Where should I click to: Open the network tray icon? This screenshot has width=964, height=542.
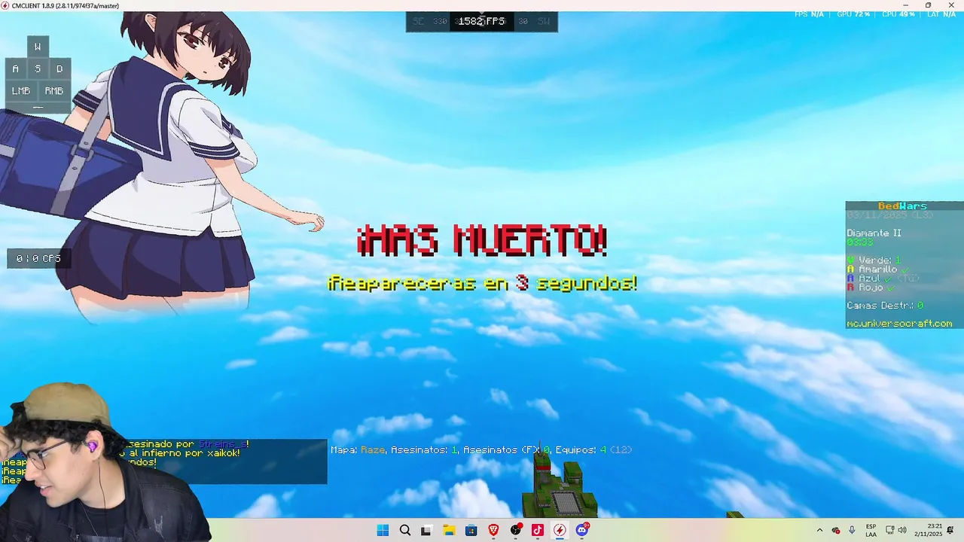[889, 530]
